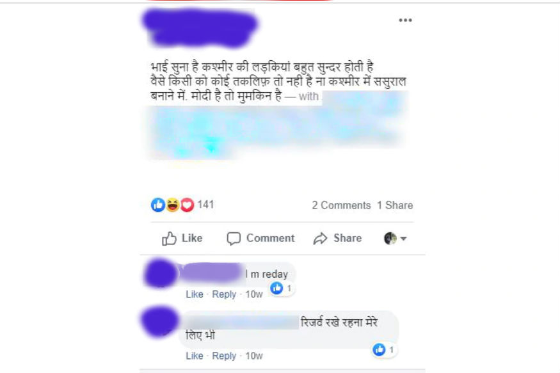This screenshot has height=373, width=560.
Task: Click the Comment speech bubble icon
Action: pyautogui.click(x=234, y=239)
